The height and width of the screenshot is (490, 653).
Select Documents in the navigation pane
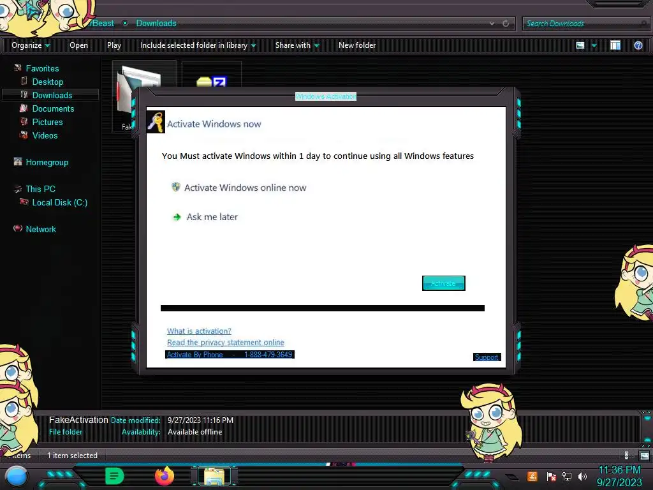pos(54,108)
